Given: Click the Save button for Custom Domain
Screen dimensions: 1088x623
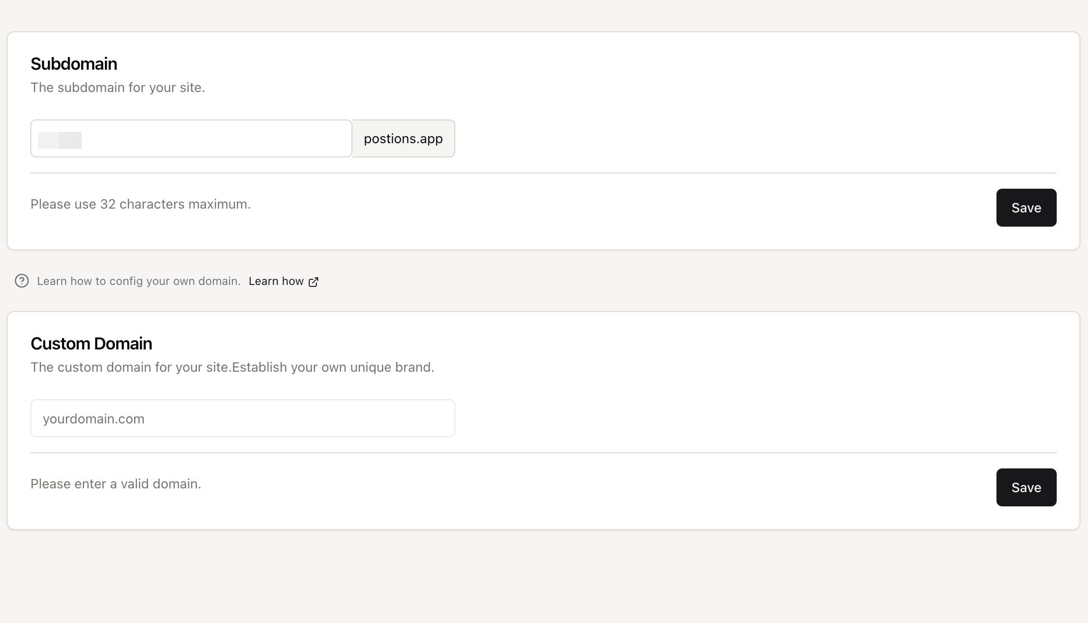Looking at the screenshot, I should [1026, 487].
